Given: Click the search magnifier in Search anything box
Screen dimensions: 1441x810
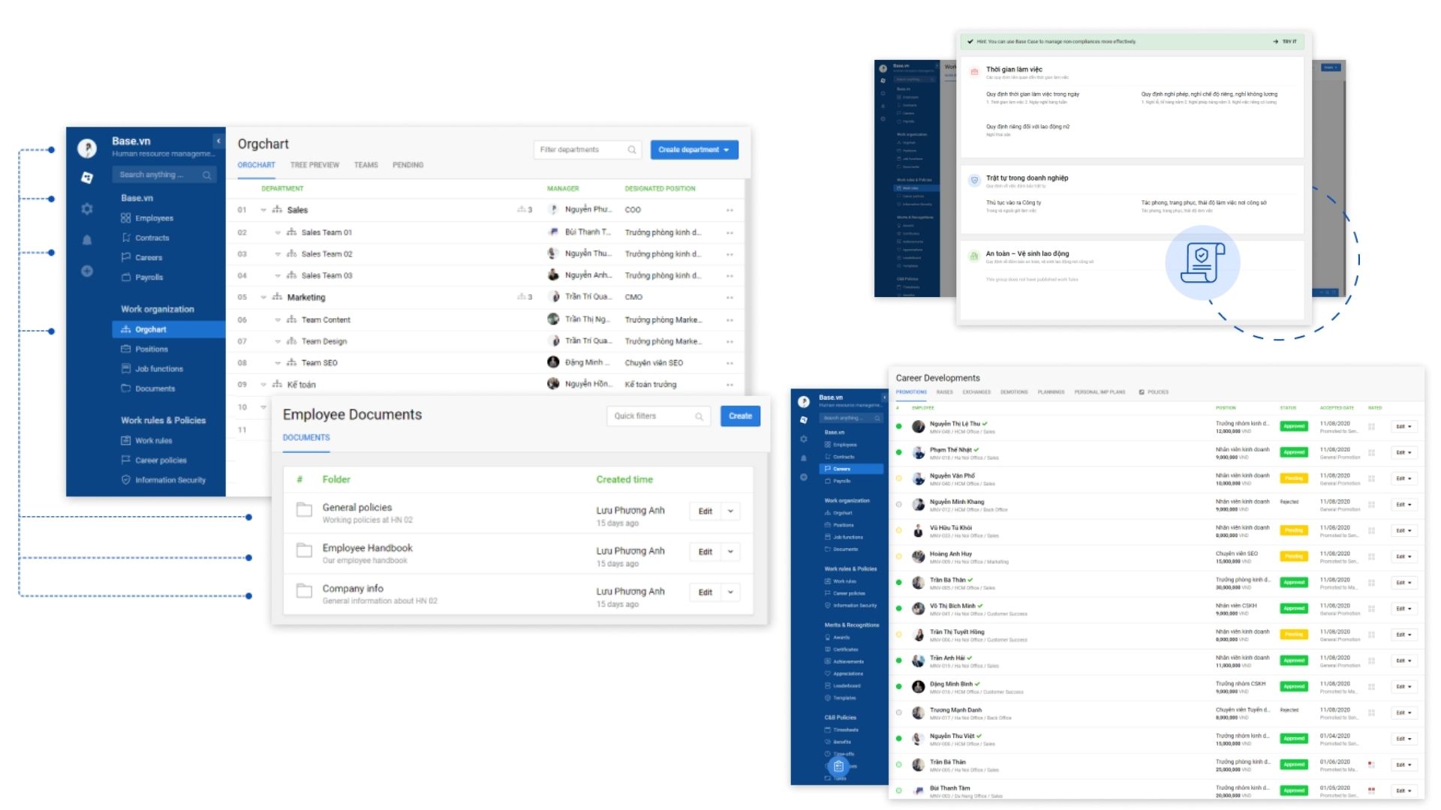Looking at the screenshot, I should (x=206, y=175).
